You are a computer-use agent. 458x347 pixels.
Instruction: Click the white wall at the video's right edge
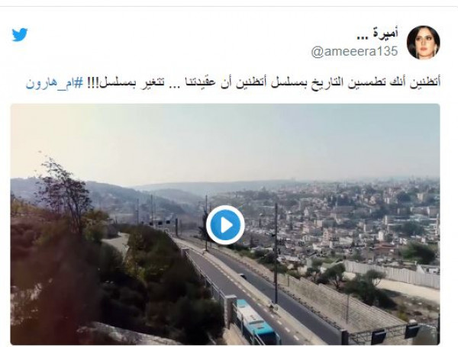coord(392,273)
